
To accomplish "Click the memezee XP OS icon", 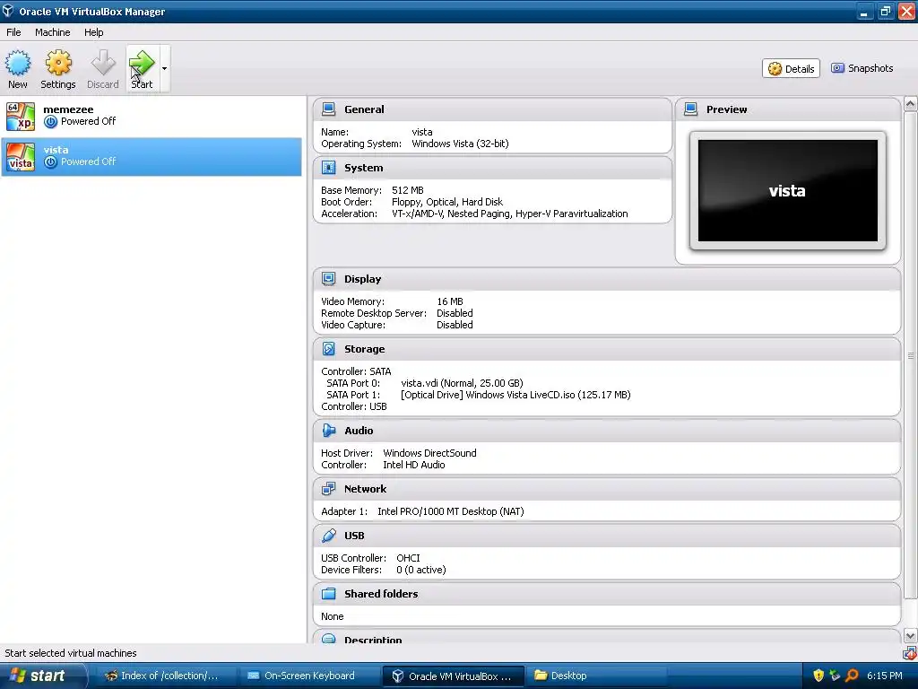I will [x=21, y=116].
